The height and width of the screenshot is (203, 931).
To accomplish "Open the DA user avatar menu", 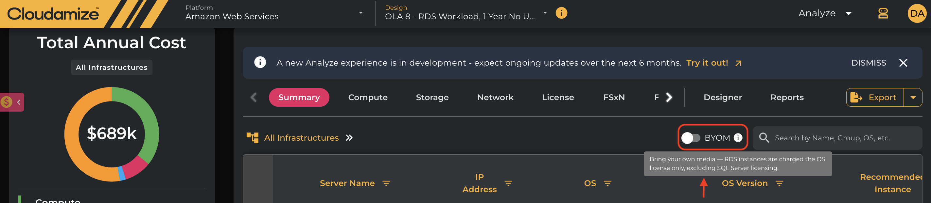I will coord(917,13).
